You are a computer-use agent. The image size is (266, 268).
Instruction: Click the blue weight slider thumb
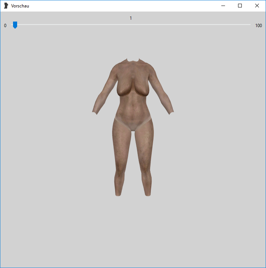click(15, 25)
